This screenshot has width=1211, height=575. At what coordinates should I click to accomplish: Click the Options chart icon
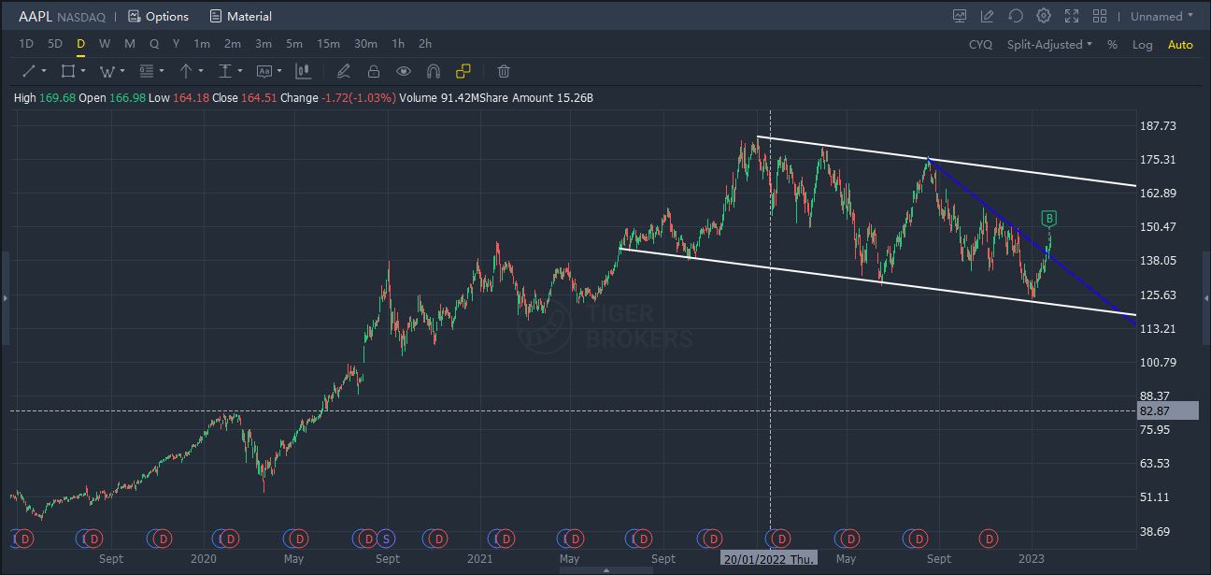[134, 16]
